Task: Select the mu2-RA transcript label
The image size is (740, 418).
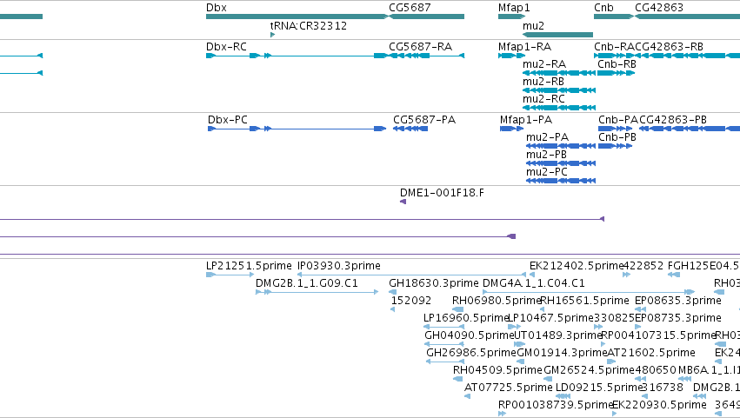Action: click(544, 64)
